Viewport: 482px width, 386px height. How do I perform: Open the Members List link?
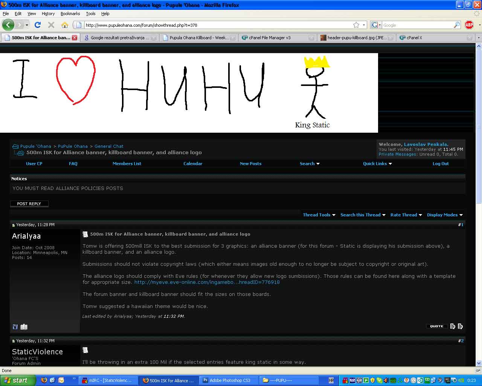(x=127, y=164)
